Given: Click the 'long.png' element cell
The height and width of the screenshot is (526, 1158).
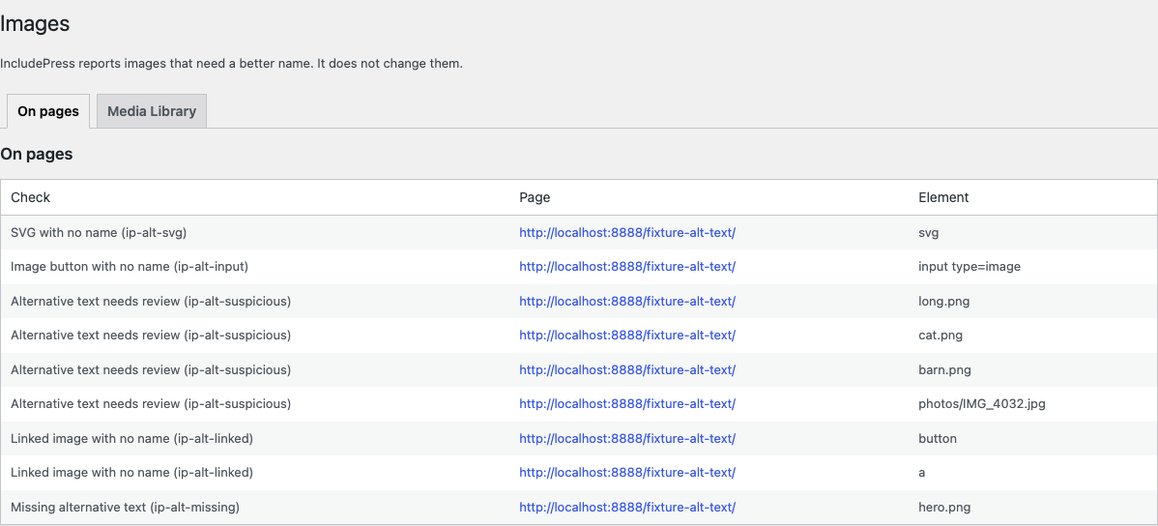Looking at the screenshot, I should (x=943, y=302).
